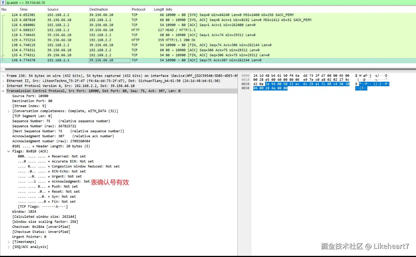Select Acknowledgment number (raw): 2709260484

pyautogui.click(x=51, y=141)
